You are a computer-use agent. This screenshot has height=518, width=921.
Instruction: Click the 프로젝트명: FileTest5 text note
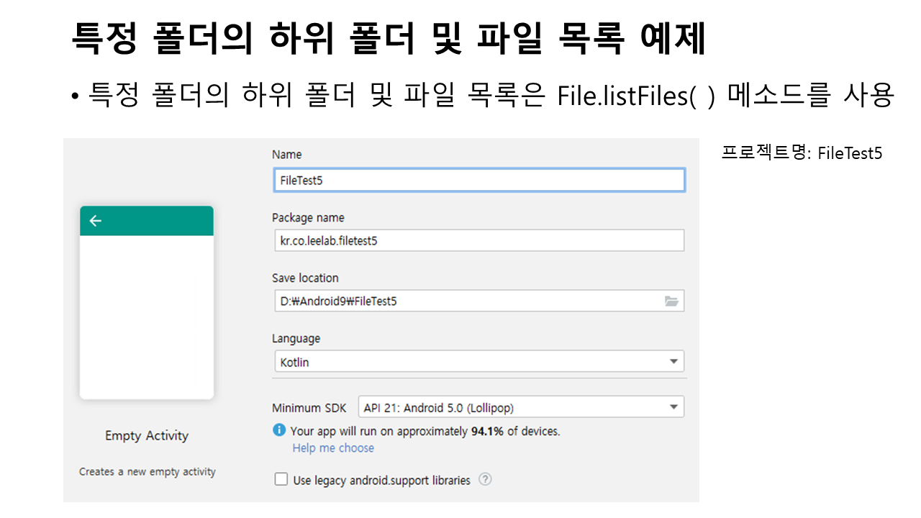coord(802,153)
